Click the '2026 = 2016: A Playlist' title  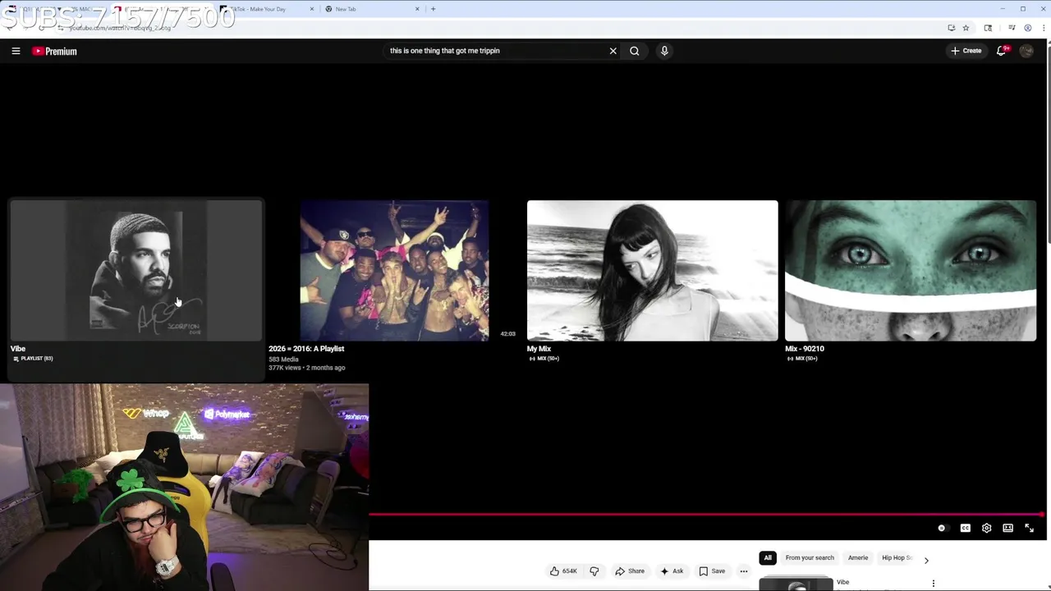click(x=306, y=349)
